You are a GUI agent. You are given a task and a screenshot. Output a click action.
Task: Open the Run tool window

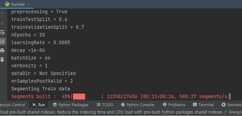(x=39, y=105)
